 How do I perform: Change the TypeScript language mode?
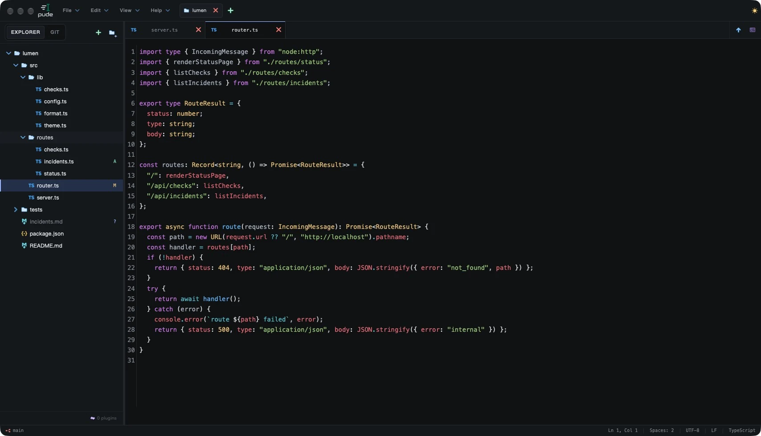click(x=742, y=431)
